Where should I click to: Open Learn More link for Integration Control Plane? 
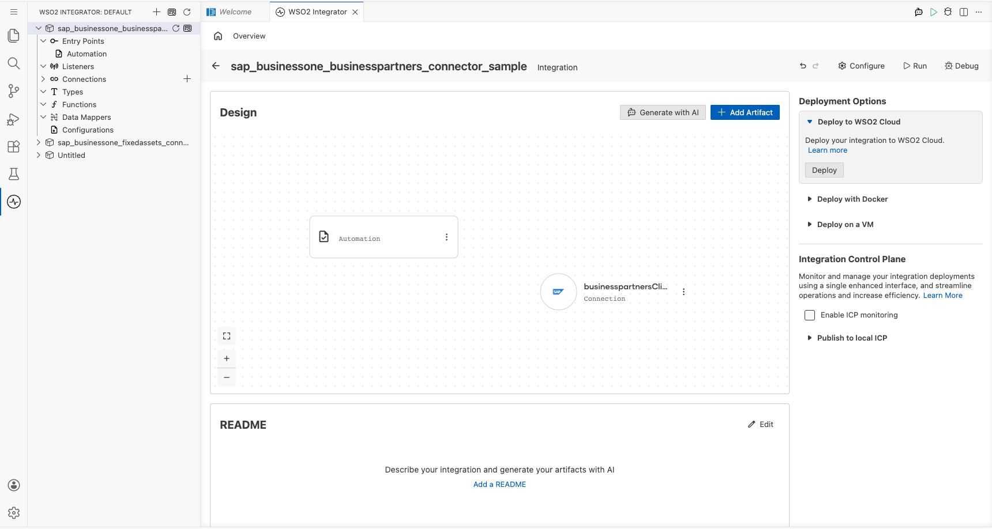click(x=943, y=296)
